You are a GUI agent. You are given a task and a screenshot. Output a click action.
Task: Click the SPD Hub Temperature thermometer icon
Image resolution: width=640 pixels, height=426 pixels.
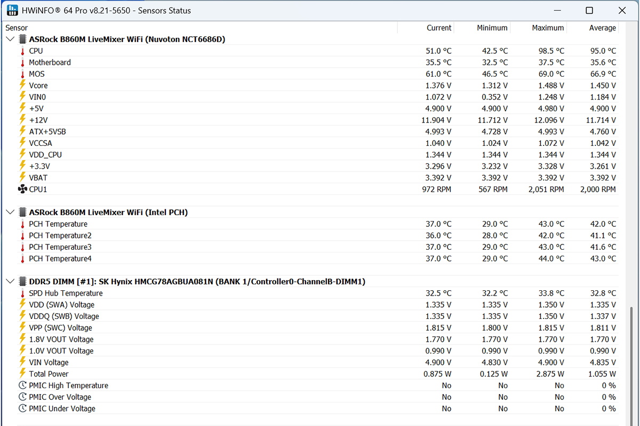(x=22, y=293)
